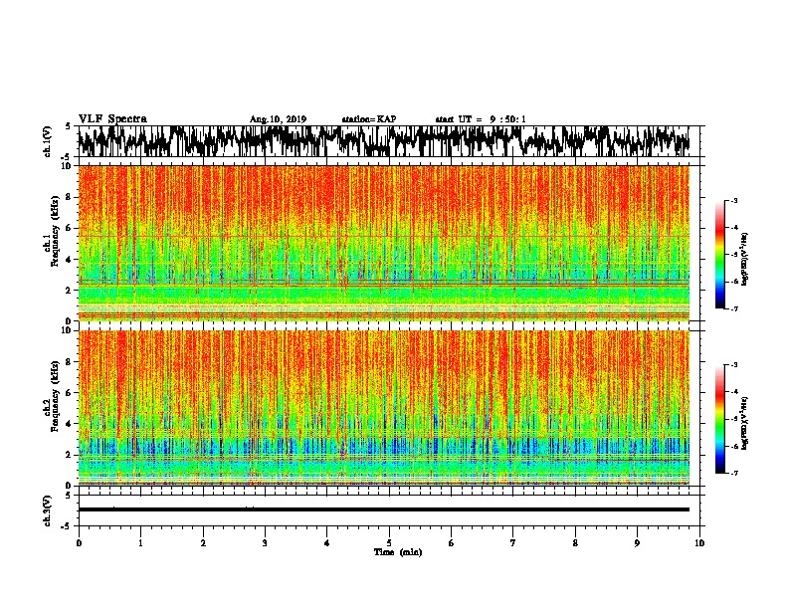Click the '-3' label on ch.1 colorbar
788x609 pixels.
(734, 200)
